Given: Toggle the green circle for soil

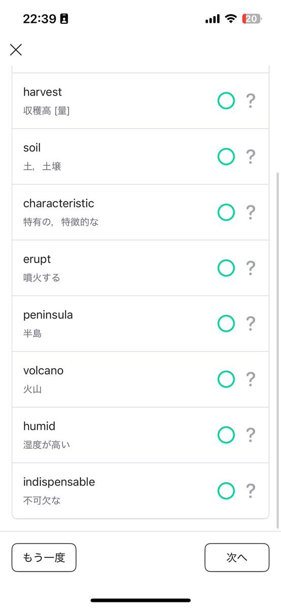Looking at the screenshot, I should point(226,157).
